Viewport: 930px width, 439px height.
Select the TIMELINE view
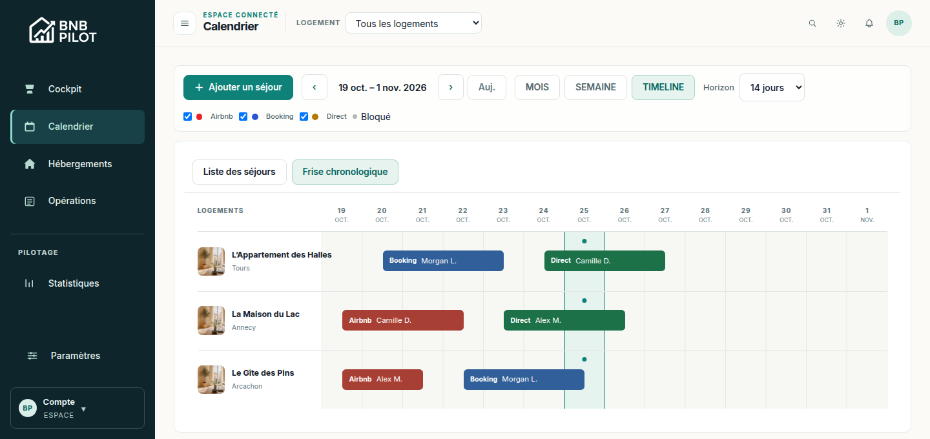663,87
